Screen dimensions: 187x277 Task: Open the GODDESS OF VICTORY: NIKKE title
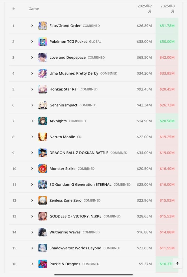click(76, 216)
